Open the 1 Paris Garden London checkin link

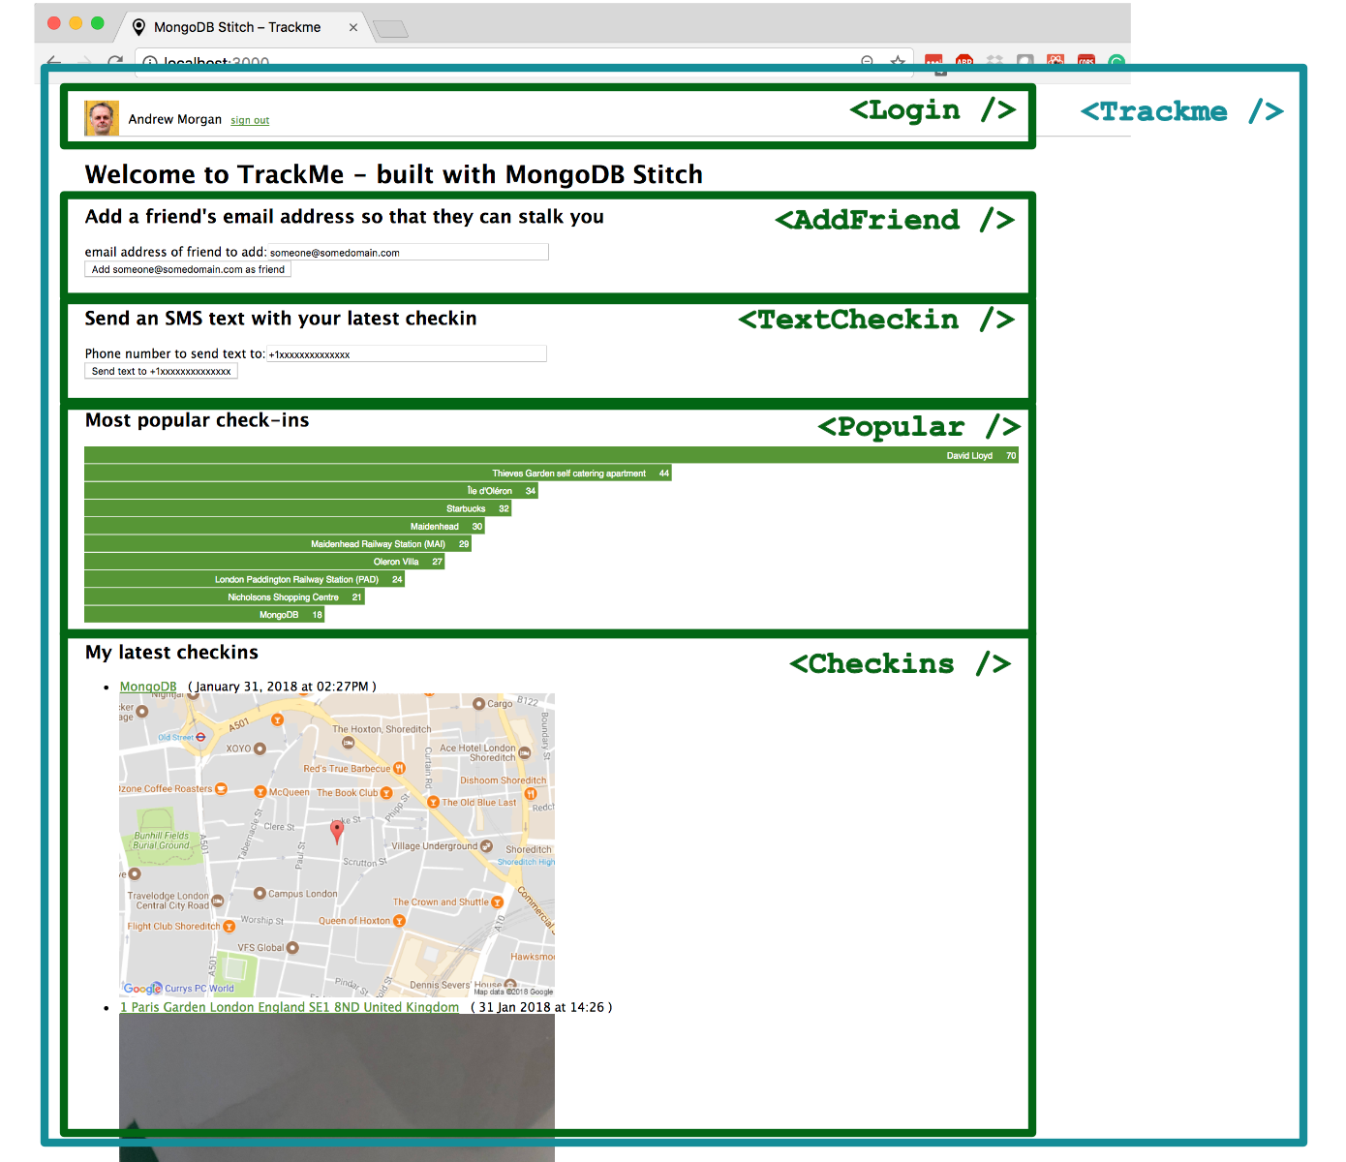[x=290, y=1007]
